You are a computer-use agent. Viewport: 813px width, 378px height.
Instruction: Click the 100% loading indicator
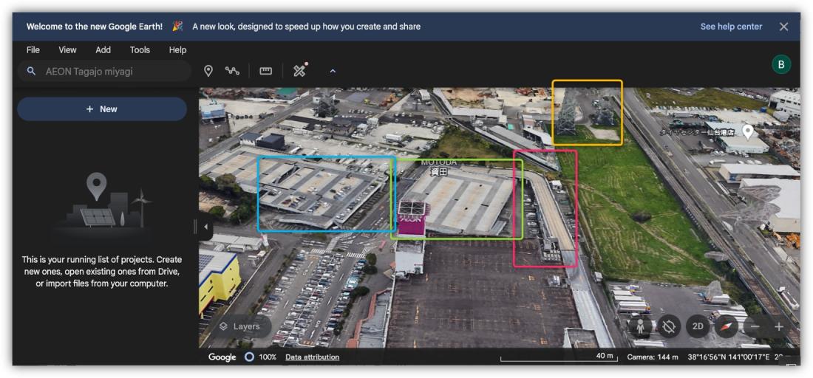coord(260,357)
